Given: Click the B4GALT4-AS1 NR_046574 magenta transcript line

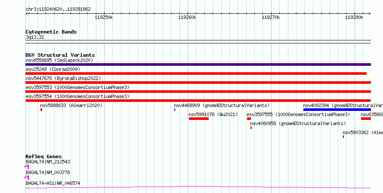Looking at the screenshot, I should 198,187.
